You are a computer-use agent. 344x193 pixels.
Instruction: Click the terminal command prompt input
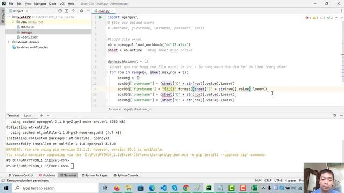tap(72, 166)
